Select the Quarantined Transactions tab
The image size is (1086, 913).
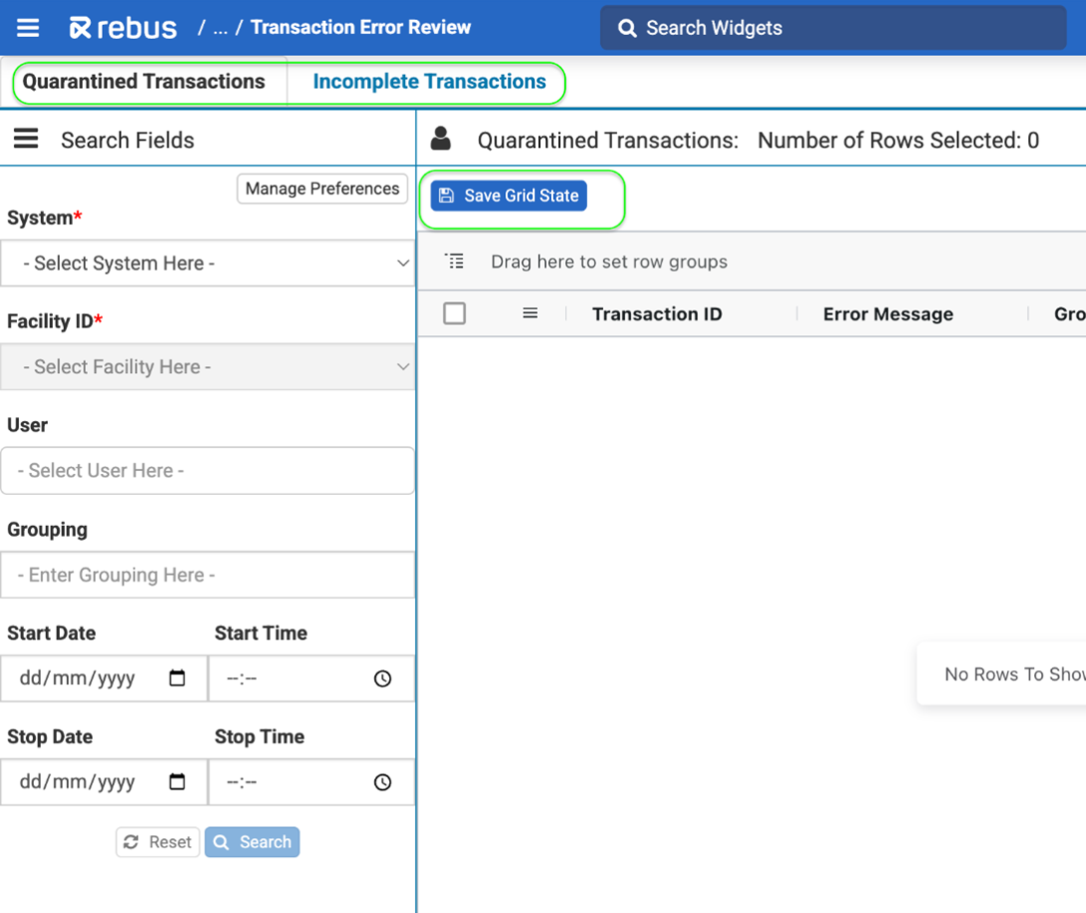coord(144,82)
